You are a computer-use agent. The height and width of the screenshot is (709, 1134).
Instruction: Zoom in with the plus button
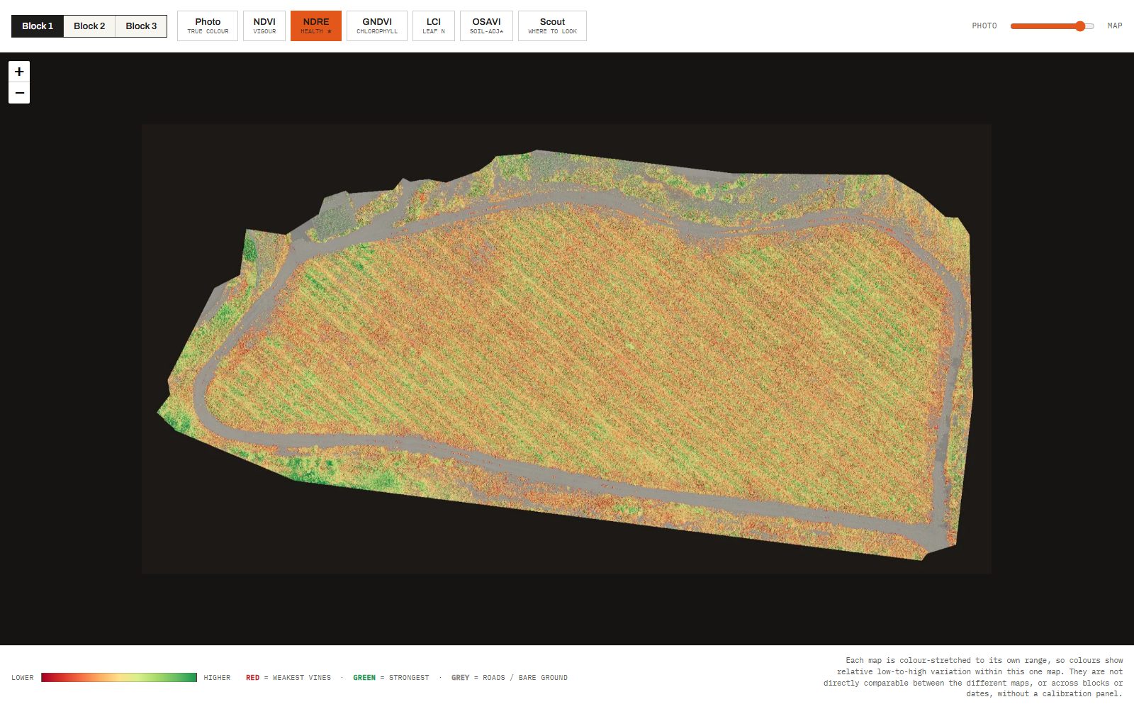pyautogui.click(x=19, y=72)
